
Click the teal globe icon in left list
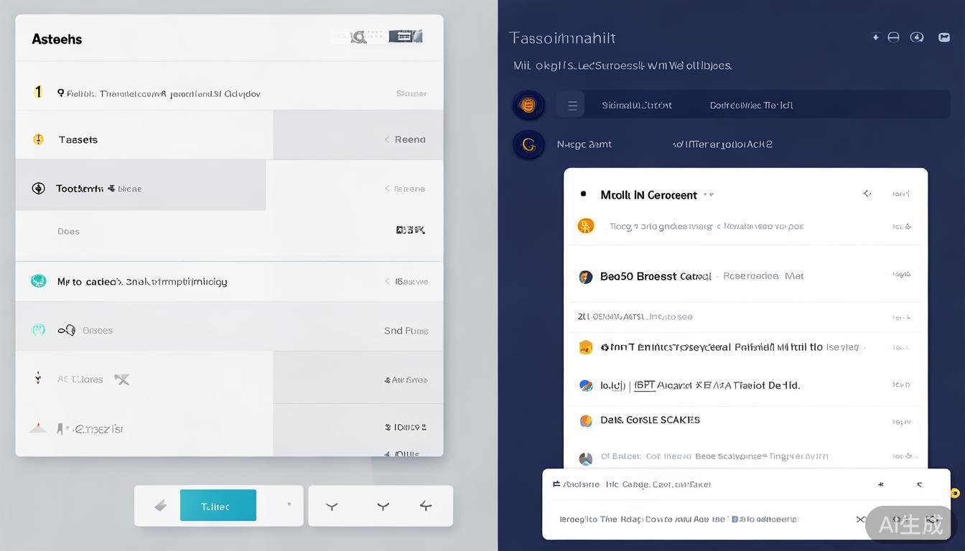[x=39, y=281]
